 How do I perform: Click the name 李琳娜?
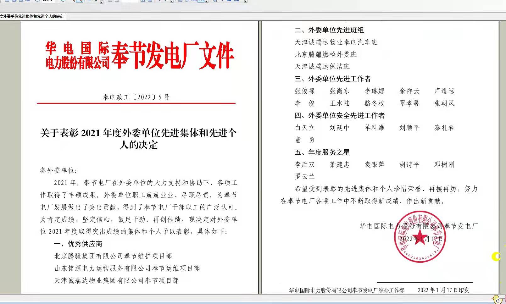pyautogui.click(x=375, y=91)
